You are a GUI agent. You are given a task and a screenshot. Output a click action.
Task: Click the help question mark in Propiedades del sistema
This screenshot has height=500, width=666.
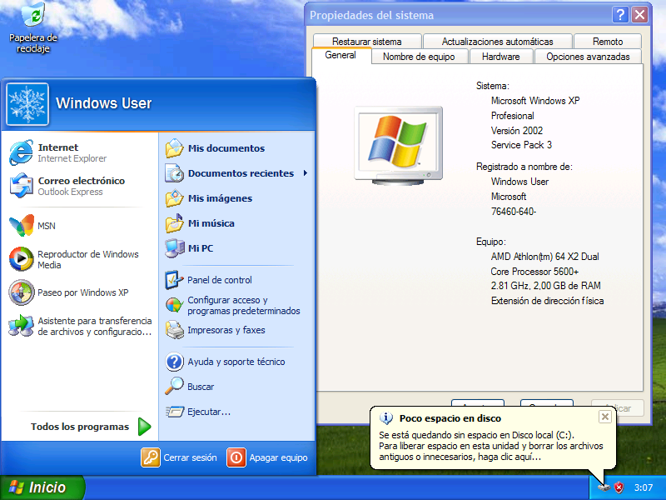click(620, 15)
